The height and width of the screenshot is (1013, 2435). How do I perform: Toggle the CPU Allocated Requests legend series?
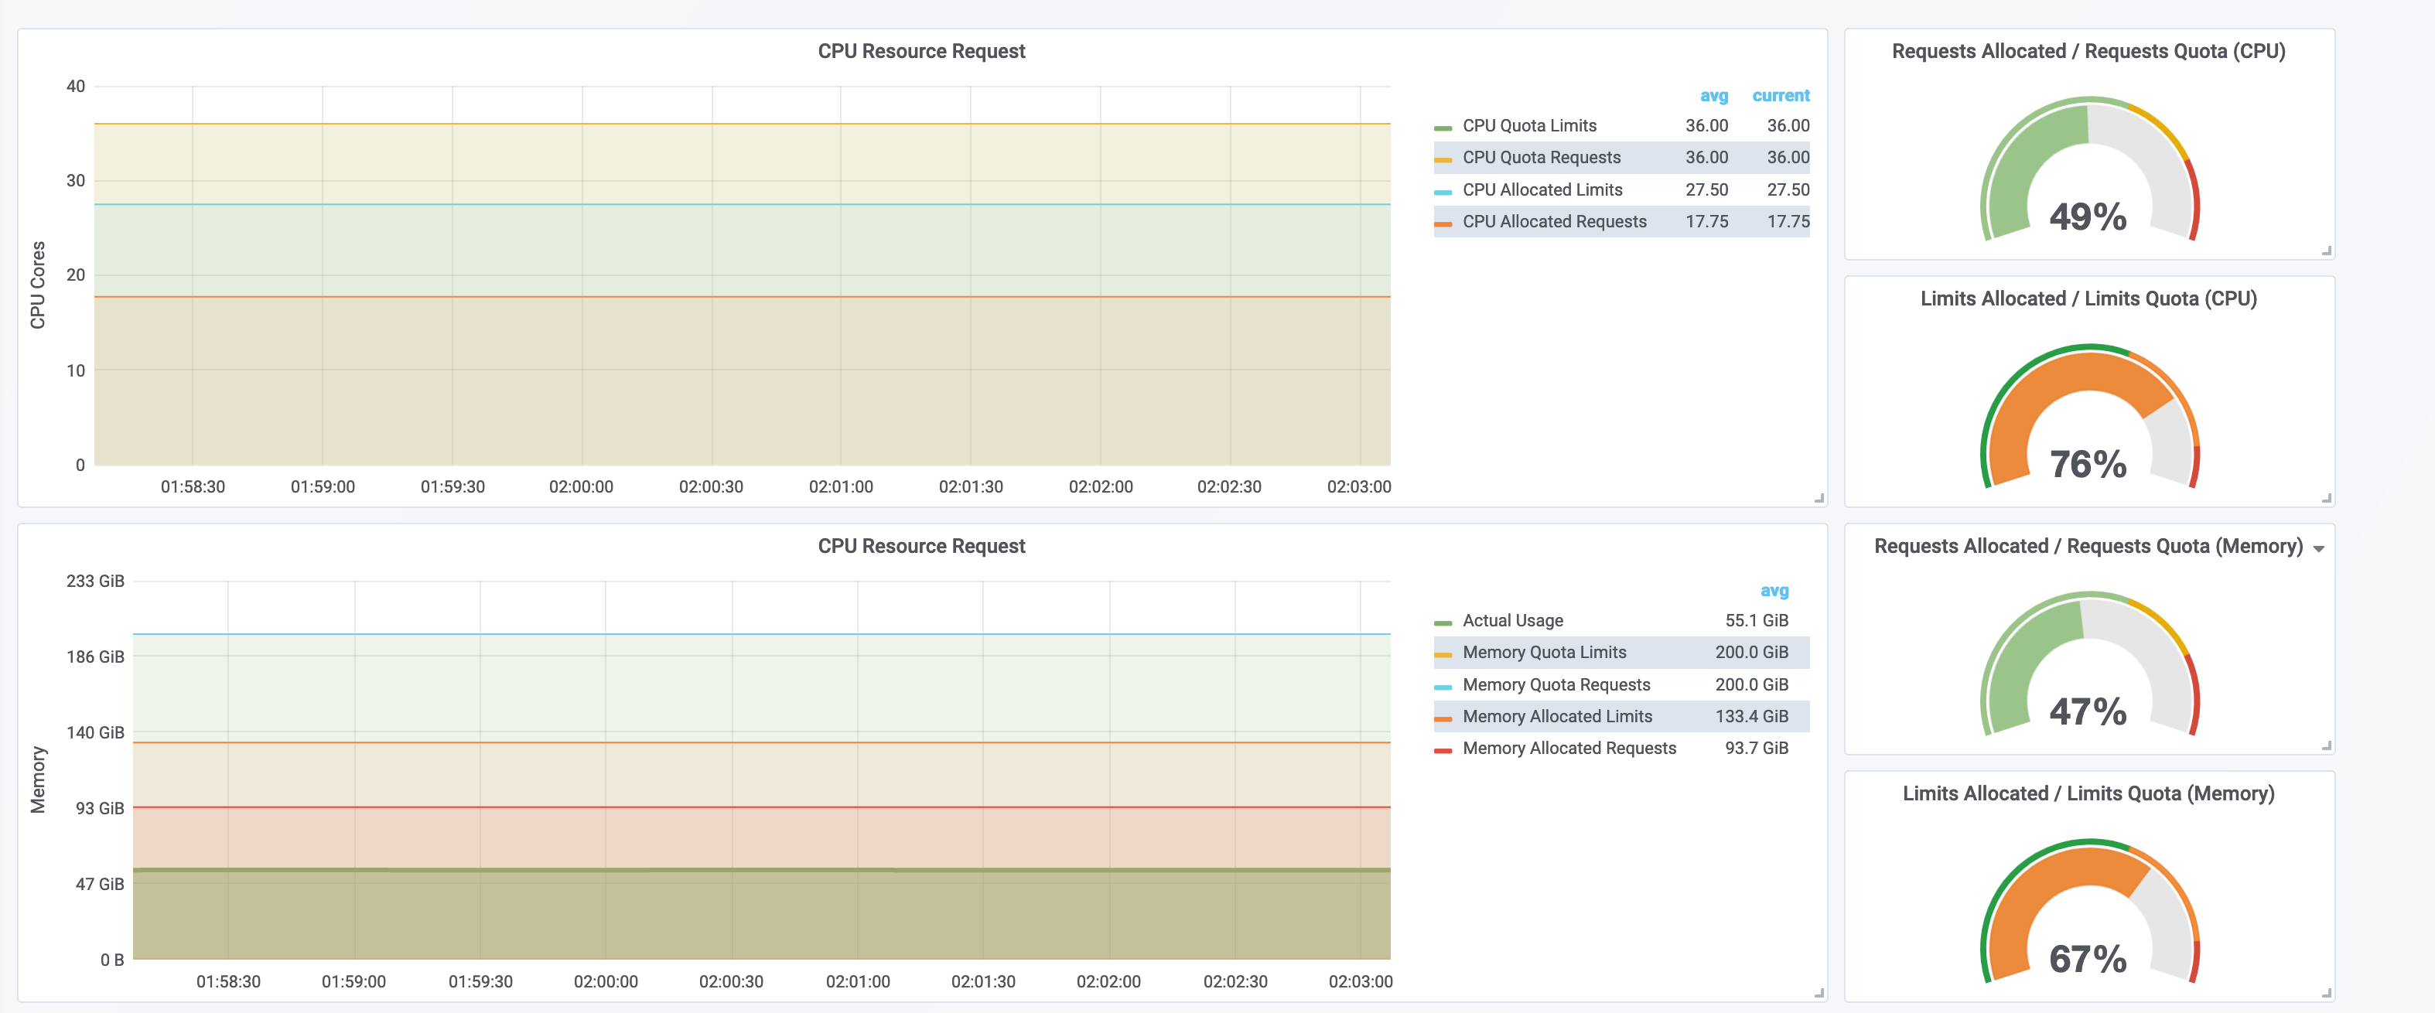1554,221
